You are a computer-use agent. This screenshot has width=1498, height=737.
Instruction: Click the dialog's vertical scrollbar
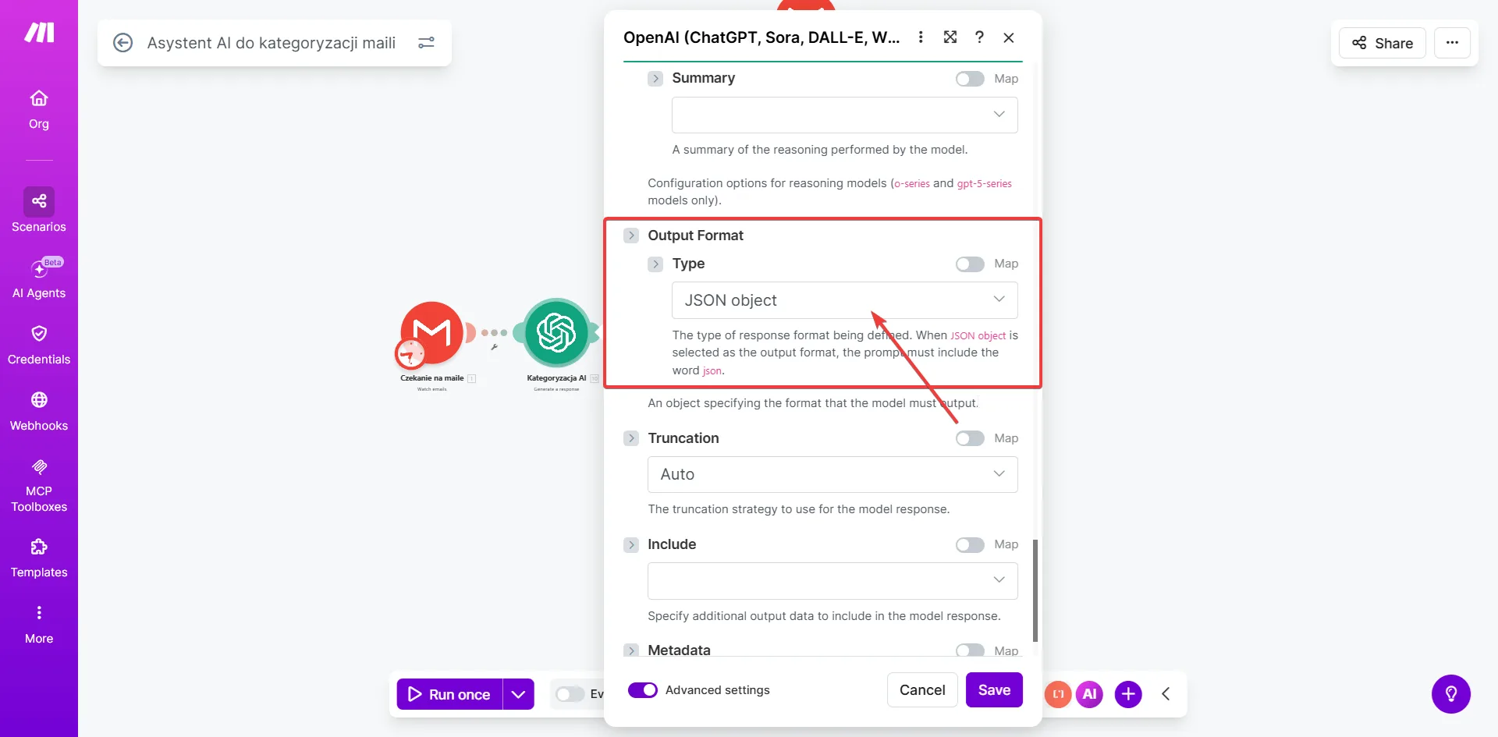pyautogui.click(x=1035, y=590)
